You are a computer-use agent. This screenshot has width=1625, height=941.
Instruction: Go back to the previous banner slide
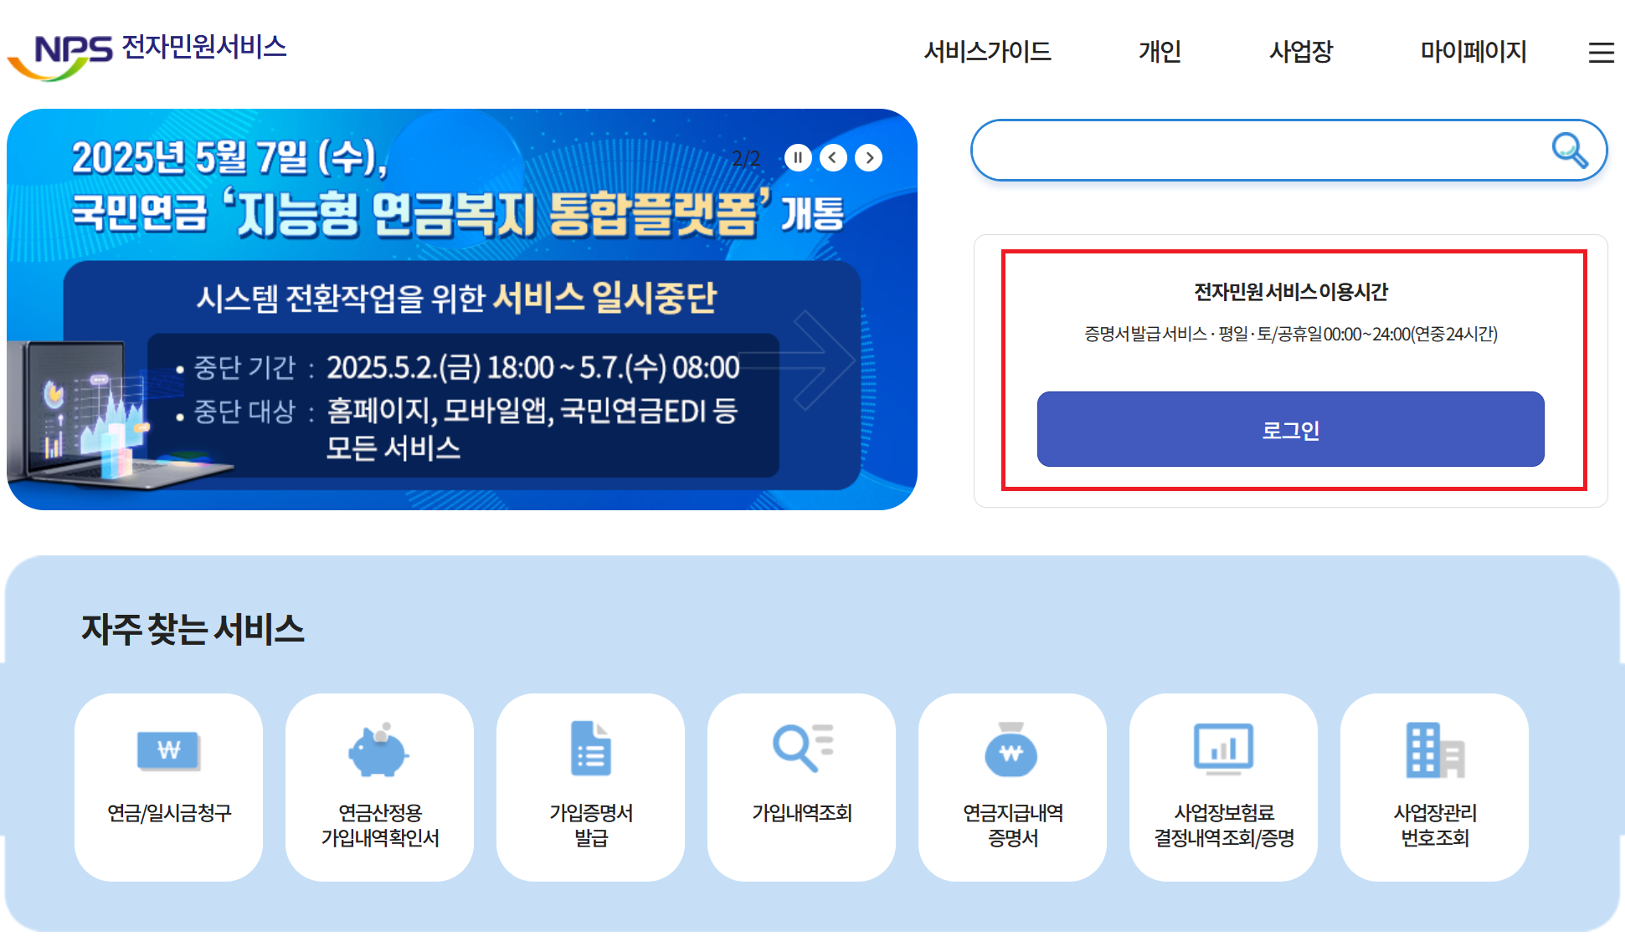[x=833, y=157]
